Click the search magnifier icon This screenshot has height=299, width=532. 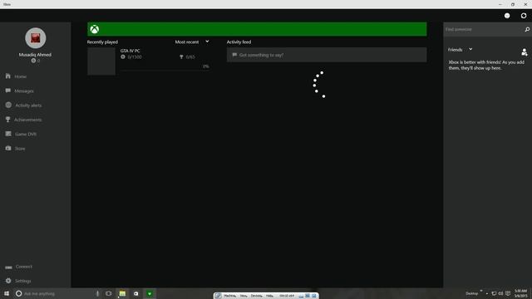pos(527,30)
